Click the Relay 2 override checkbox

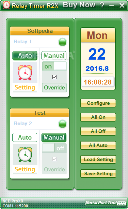[54, 159]
